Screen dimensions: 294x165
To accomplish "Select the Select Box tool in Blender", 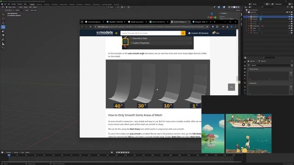I will tap(3, 14).
